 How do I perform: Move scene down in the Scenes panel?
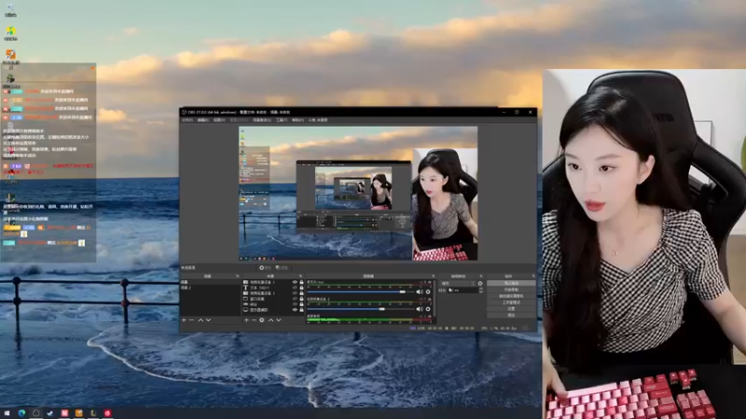pyautogui.click(x=208, y=320)
